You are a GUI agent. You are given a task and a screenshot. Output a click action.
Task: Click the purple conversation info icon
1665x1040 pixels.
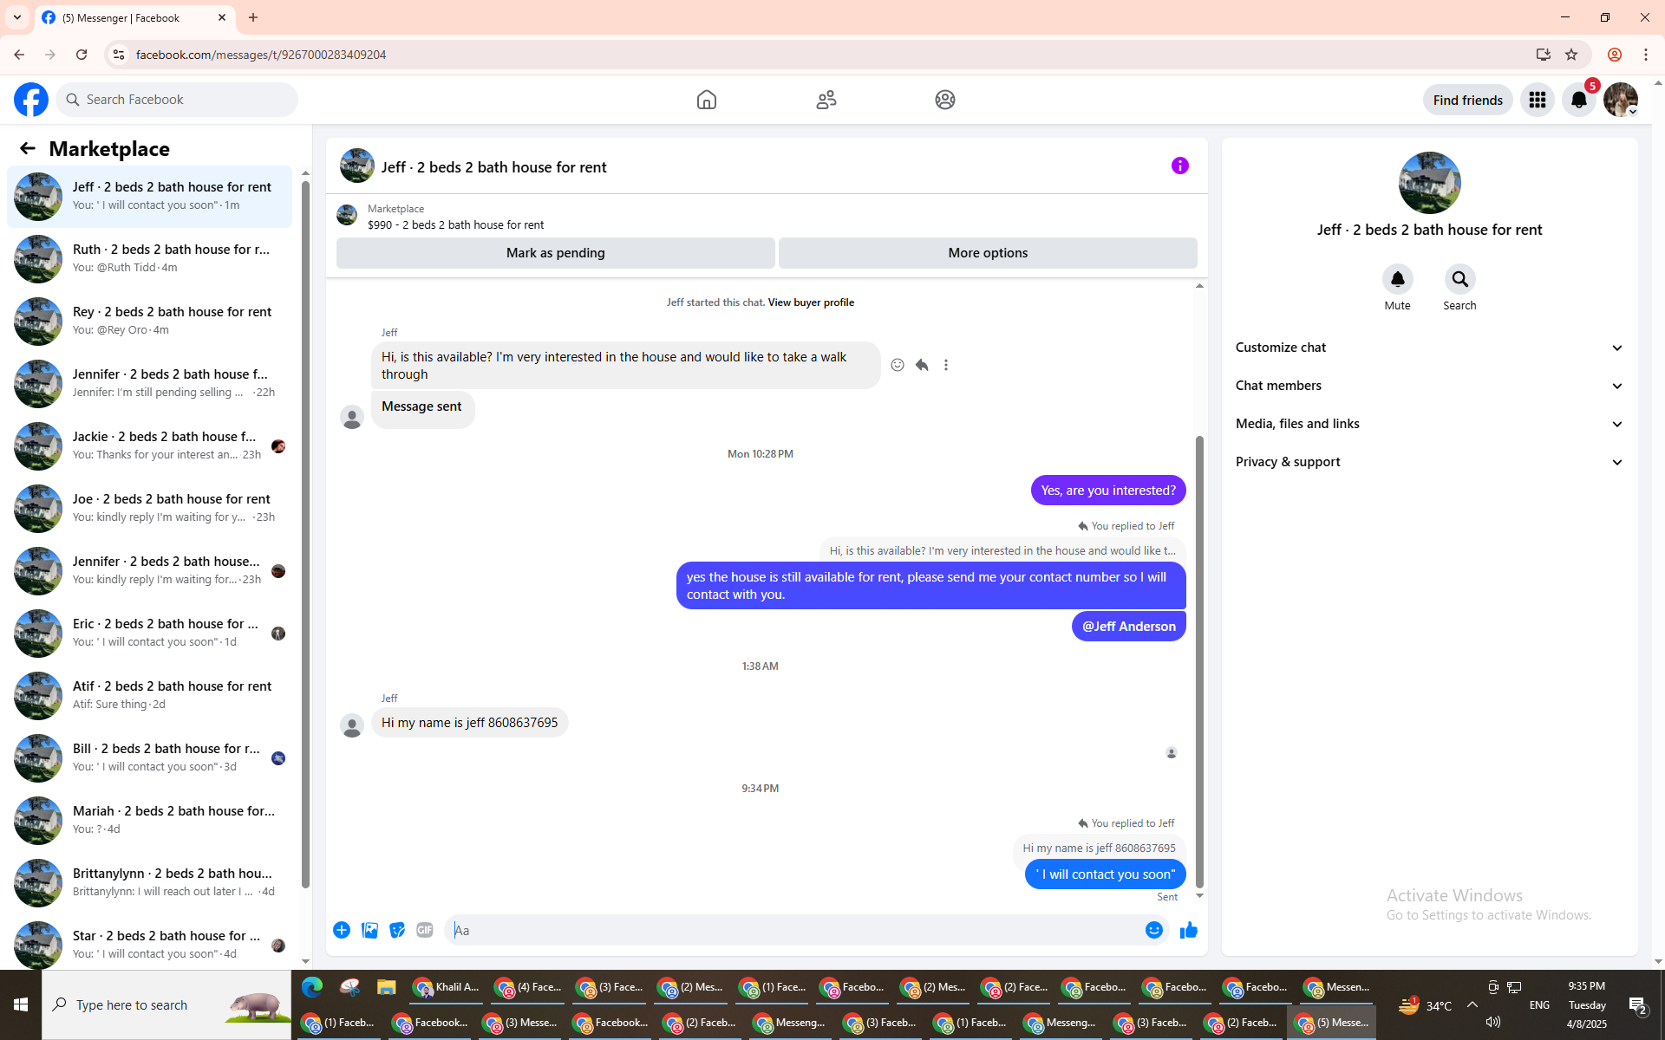pos(1179,166)
